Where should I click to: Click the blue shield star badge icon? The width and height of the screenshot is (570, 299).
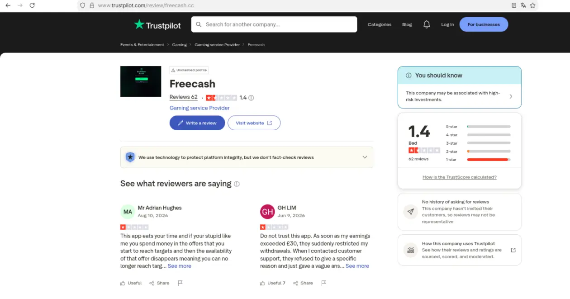[130, 157]
